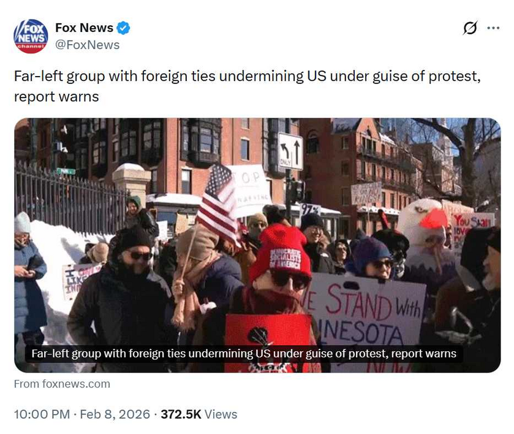Click the American flag in the photo

tap(217, 204)
